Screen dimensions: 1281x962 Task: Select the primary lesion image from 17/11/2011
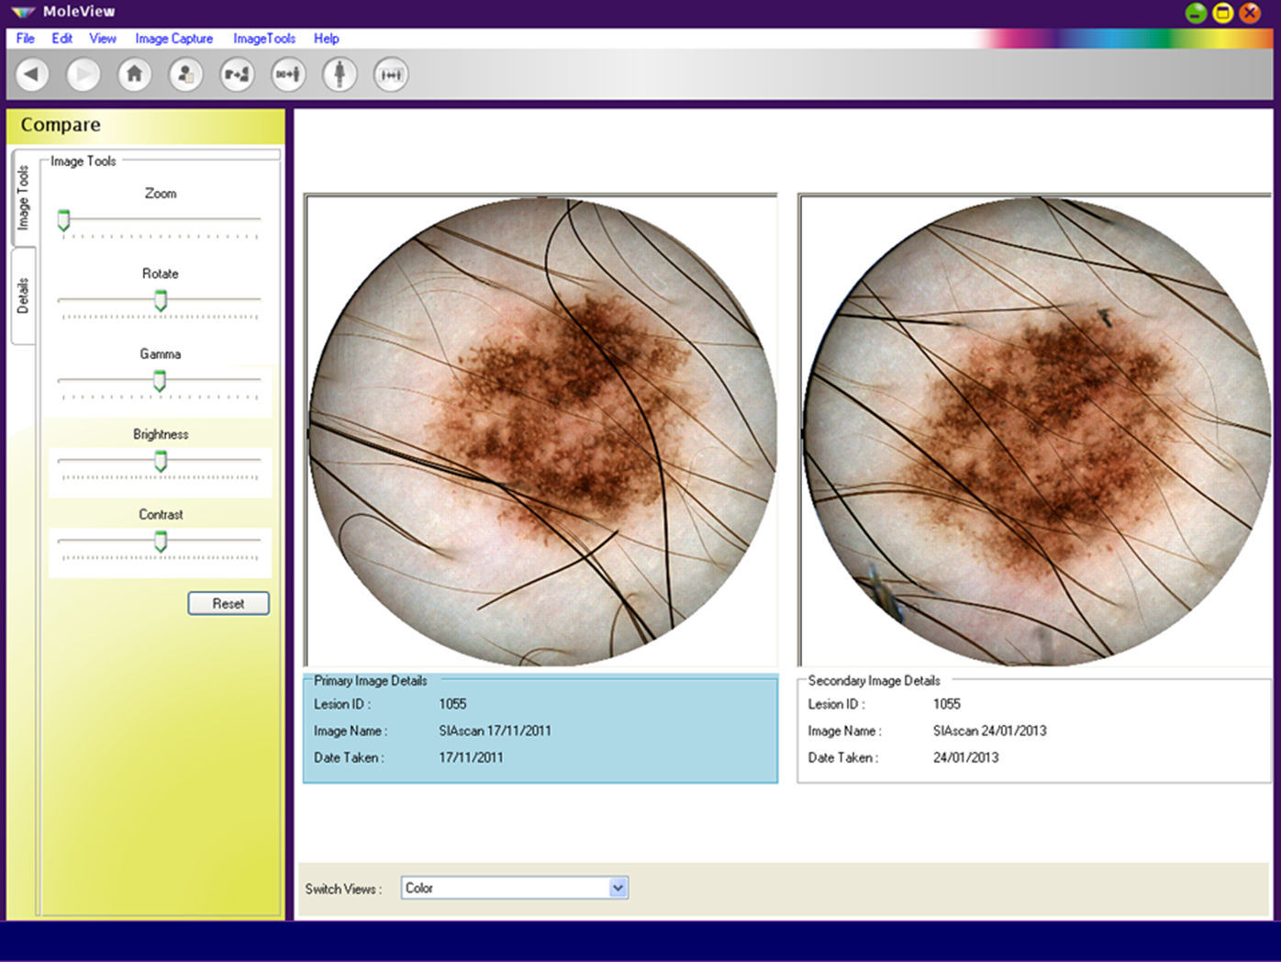pyautogui.click(x=541, y=430)
